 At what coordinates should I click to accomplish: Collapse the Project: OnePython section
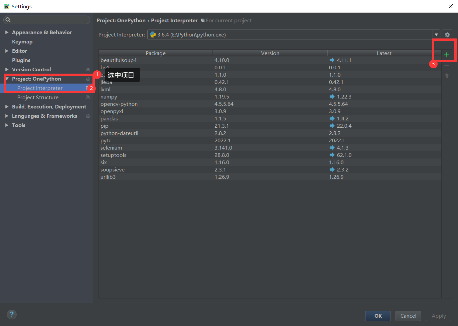[7, 79]
